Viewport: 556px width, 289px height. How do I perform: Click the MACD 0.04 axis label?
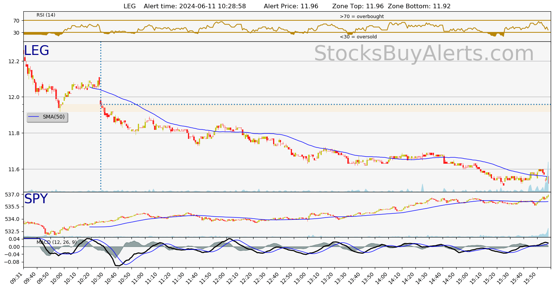tap(14, 239)
